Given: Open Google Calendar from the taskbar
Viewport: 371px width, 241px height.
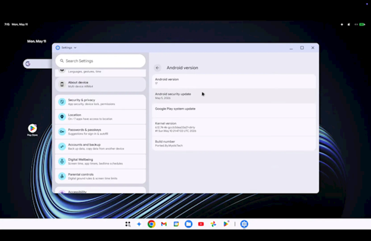Looking at the screenshot, I should click(x=176, y=224).
